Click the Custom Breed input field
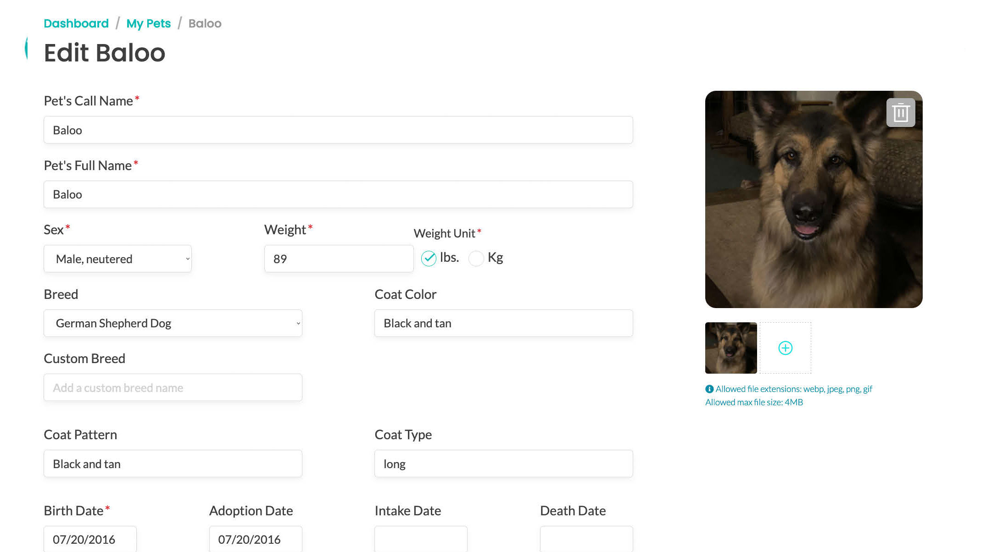This screenshot has width=992, height=552. point(173,387)
